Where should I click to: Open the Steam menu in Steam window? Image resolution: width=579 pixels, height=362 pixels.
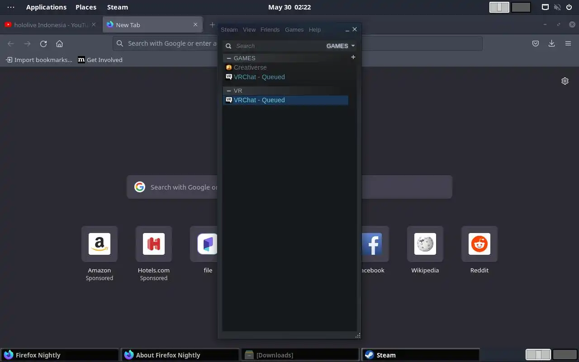229,29
